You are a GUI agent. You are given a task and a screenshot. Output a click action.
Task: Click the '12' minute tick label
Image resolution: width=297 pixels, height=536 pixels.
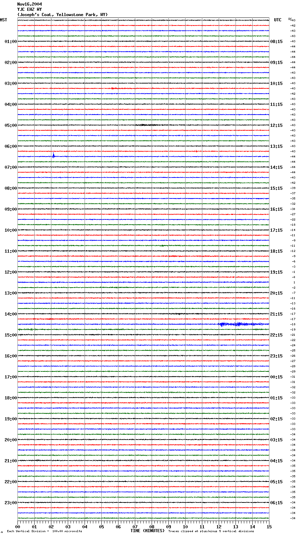pyautogui.click(x=219, y=527)
